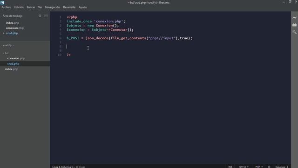Screen dimensions: 298x168
Task: Click the Brackets app icon in title bar
Action: click(x=2, y=2)
